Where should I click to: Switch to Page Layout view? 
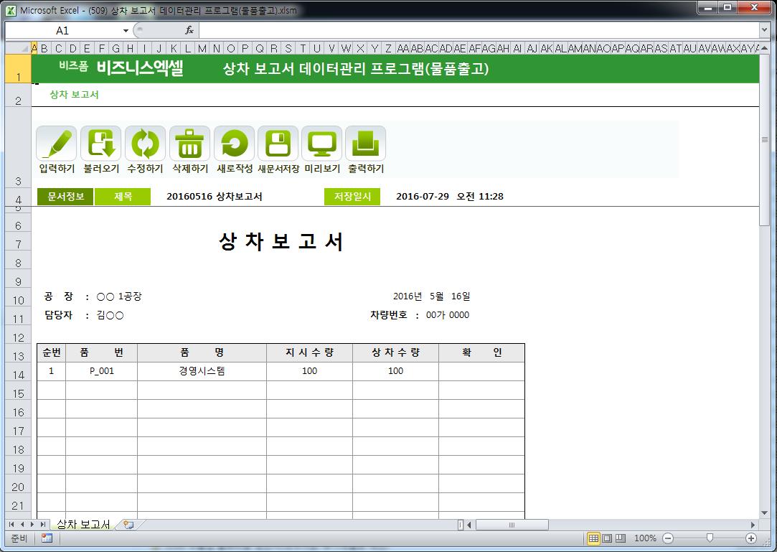pyautogui.click(x=607, y=538)
